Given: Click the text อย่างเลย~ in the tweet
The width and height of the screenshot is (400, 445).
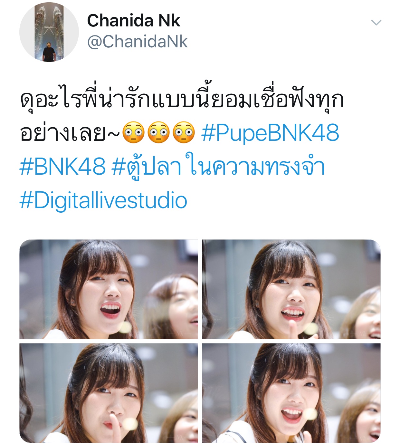Looking at the screenshot, I should pyautogui.click(x=70, y=133).
